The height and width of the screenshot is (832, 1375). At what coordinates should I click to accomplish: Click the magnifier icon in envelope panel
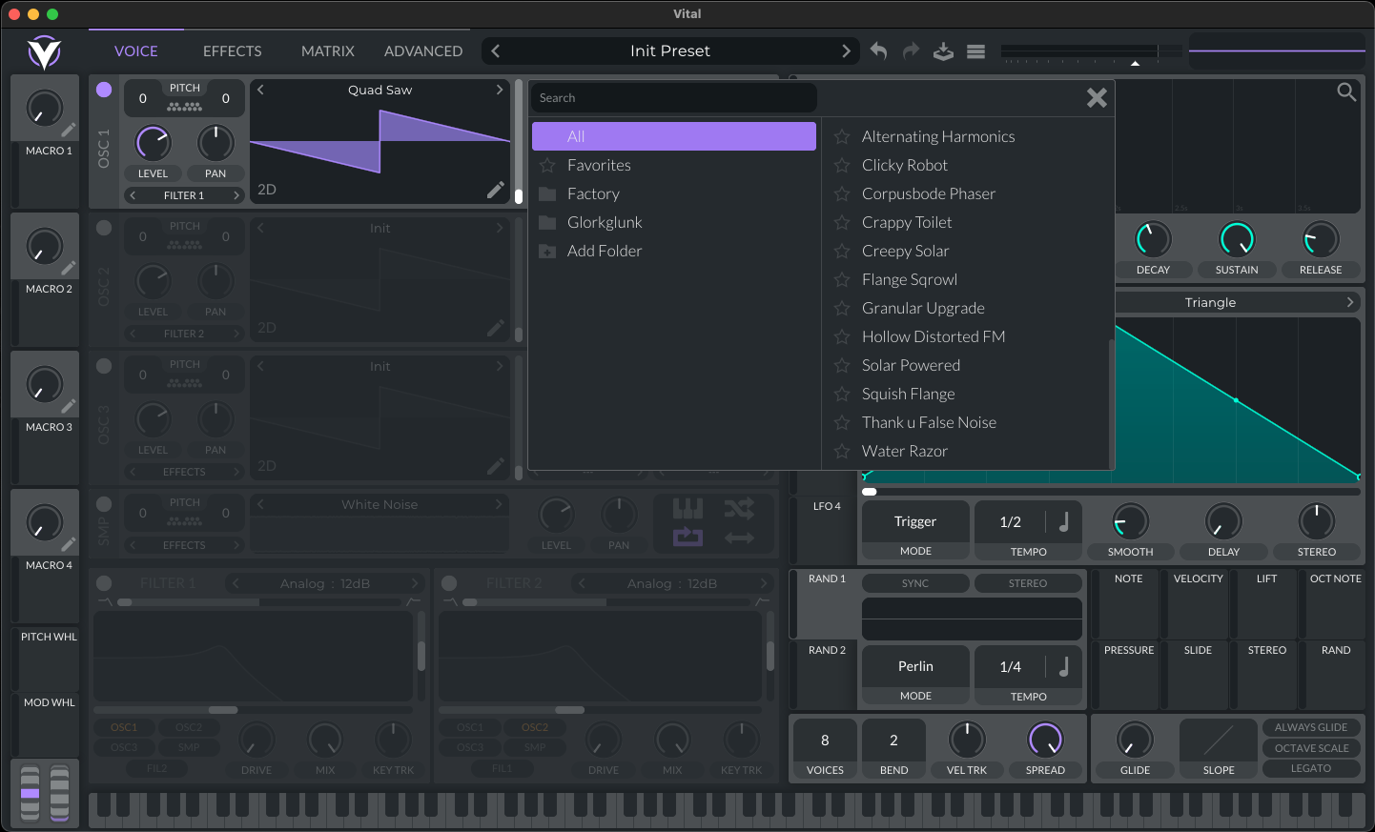(x=1346, y=92)
